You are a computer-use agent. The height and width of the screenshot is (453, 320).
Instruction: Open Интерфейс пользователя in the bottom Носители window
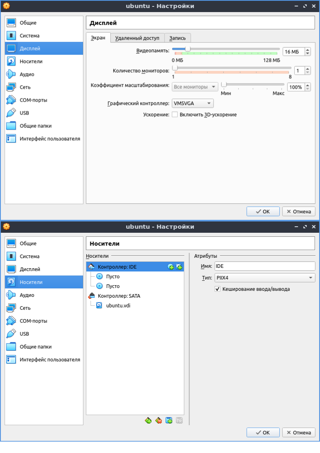coord(44,359)
